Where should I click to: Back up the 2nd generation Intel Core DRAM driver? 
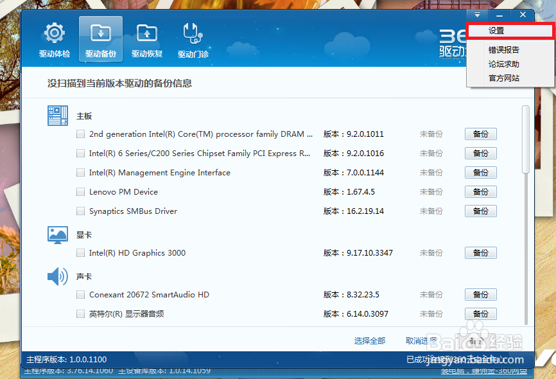click(x=480, y=134)
